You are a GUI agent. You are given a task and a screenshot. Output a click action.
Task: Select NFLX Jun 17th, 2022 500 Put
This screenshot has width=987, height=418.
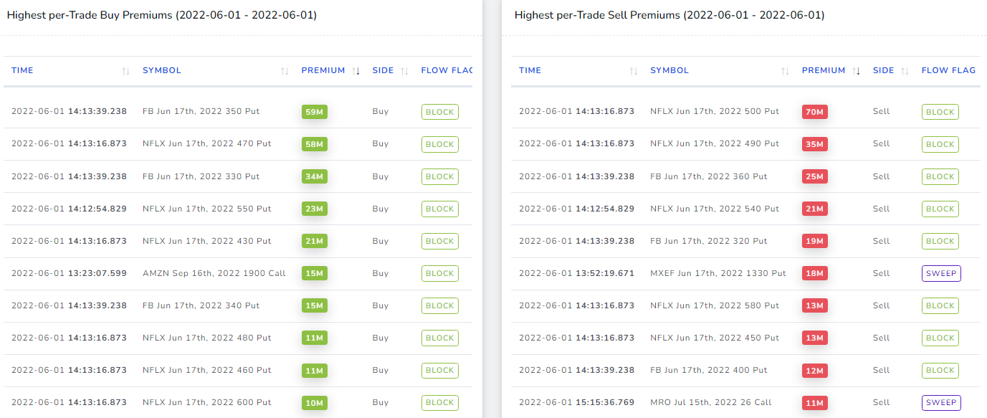point(715,111)
